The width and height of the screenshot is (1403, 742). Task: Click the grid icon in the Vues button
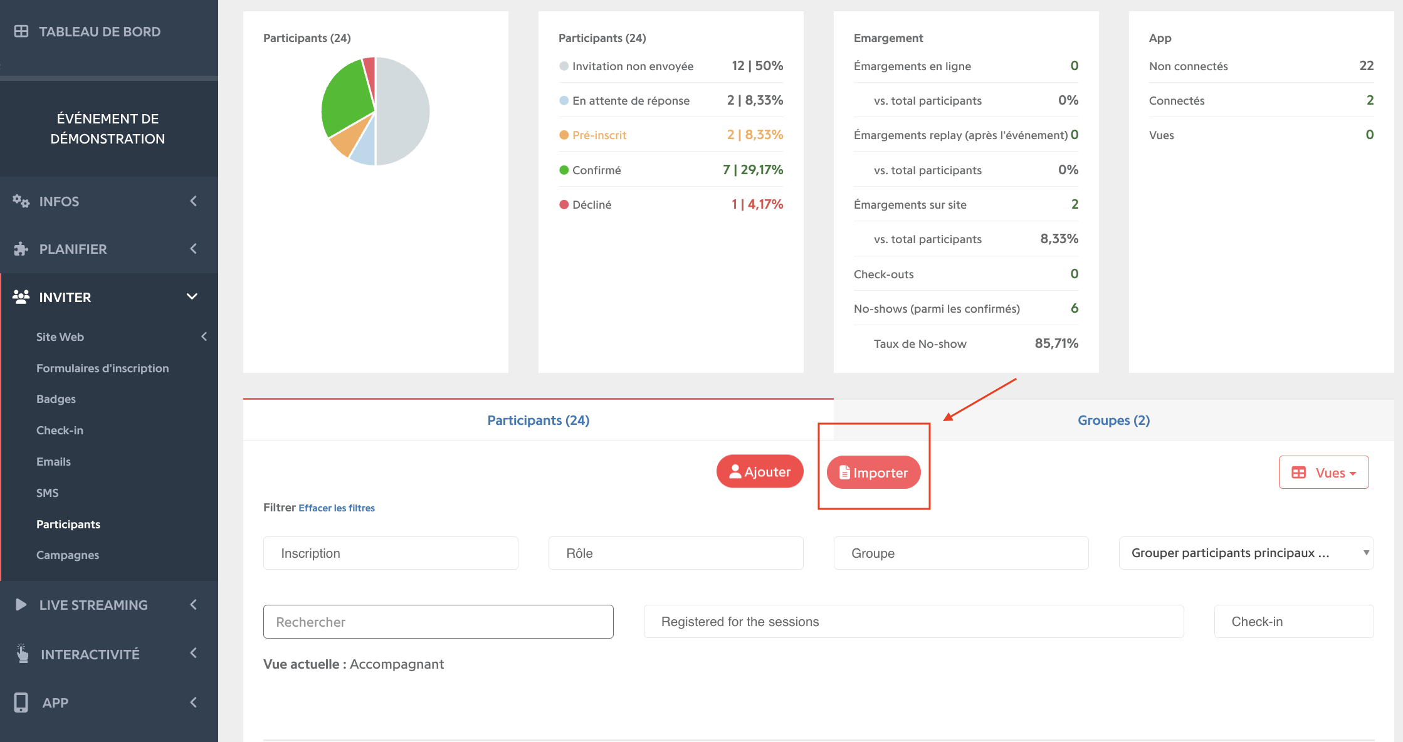tap(1299, 473)
